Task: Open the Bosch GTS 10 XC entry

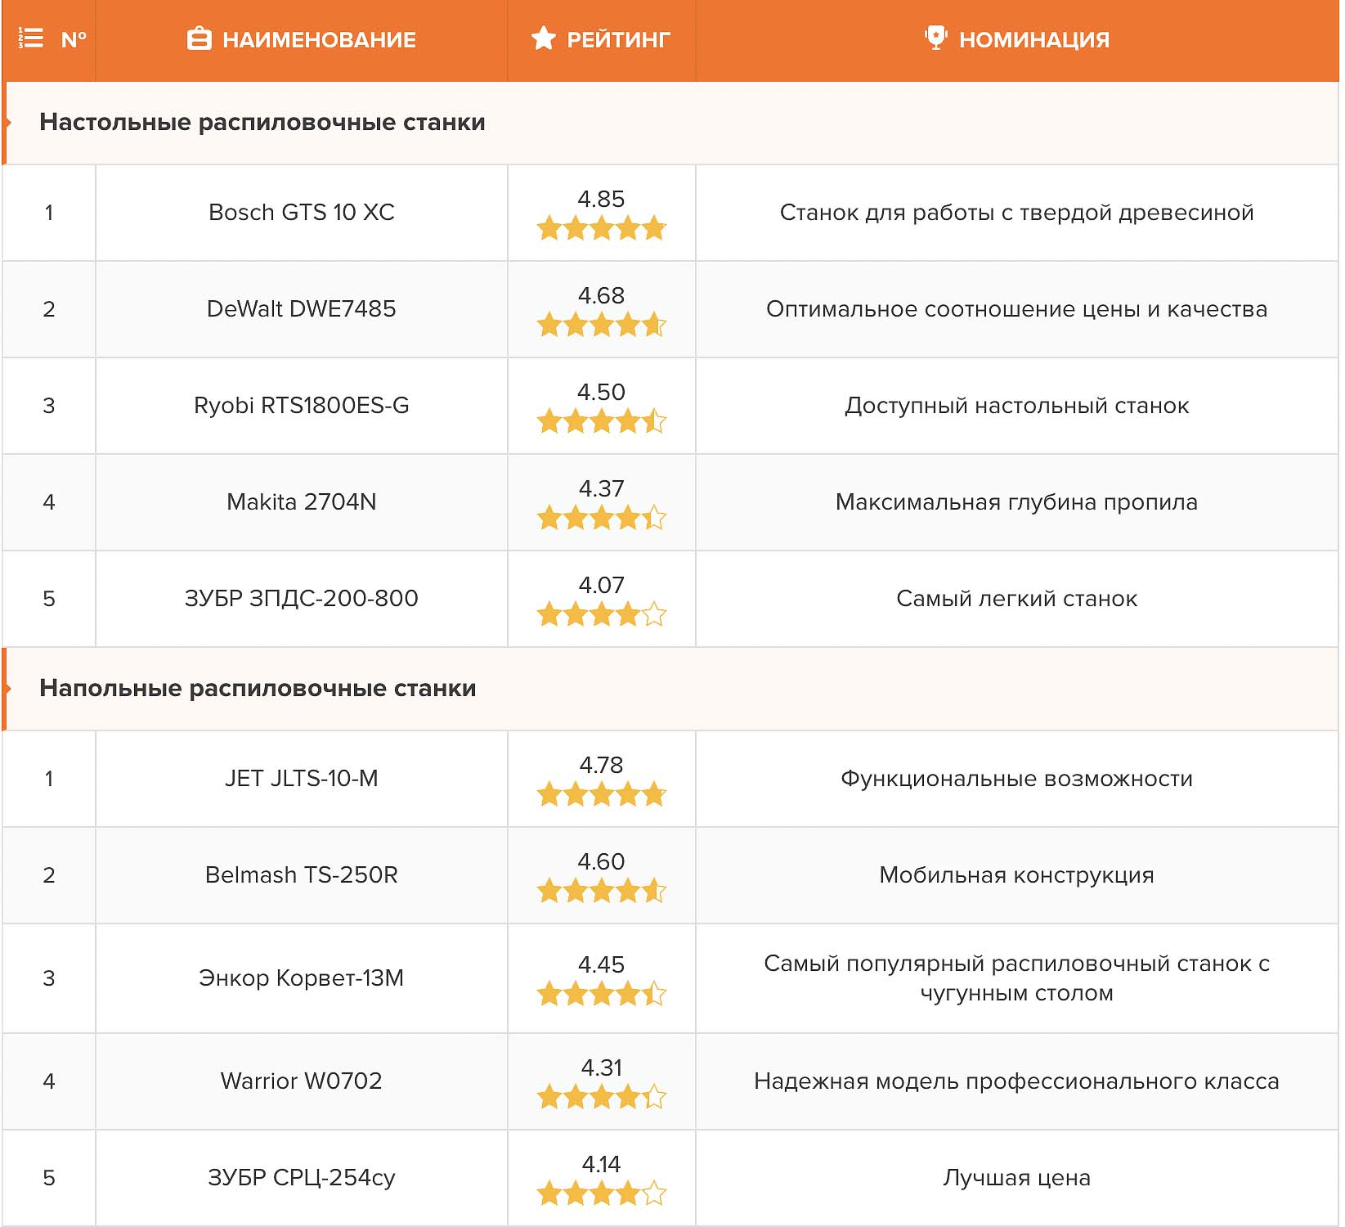Action: pos(301,213)
